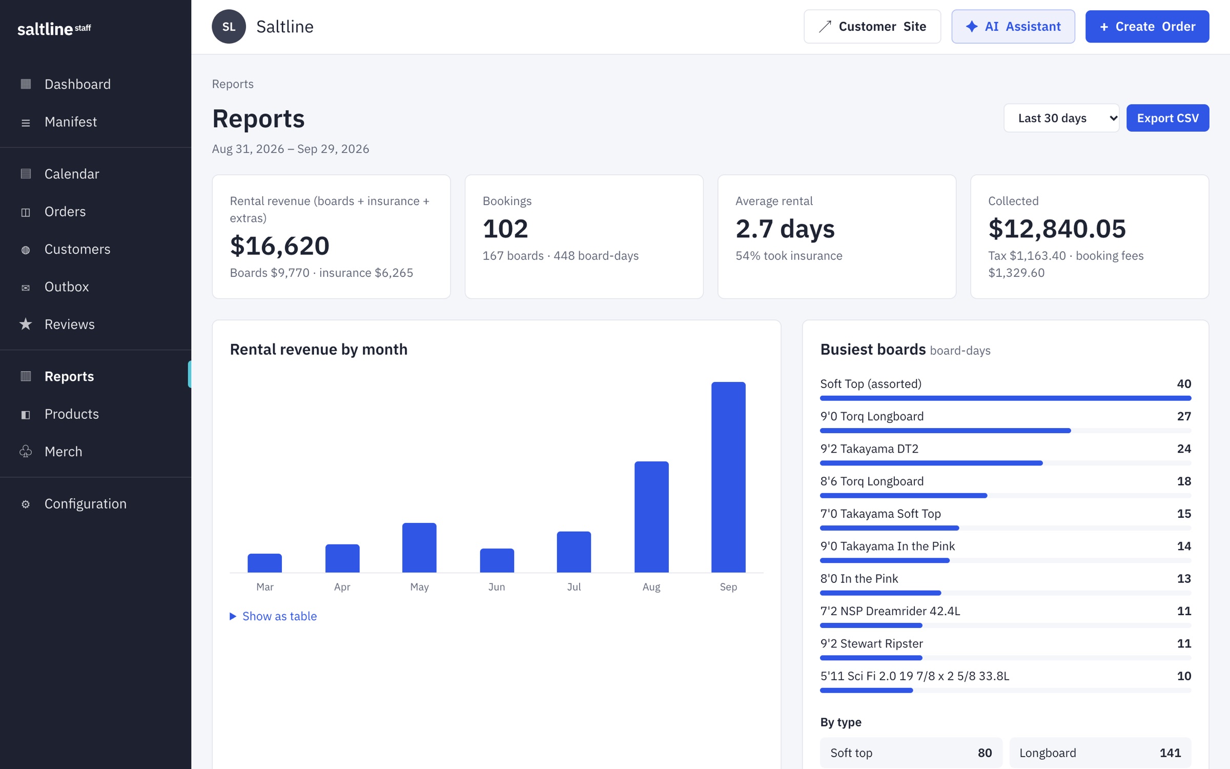Click the plus icon on Create Order

pos(1104,27)
